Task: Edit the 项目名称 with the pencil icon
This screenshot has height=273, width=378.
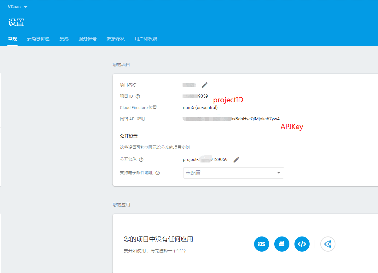Action: [x=204, y=85]
